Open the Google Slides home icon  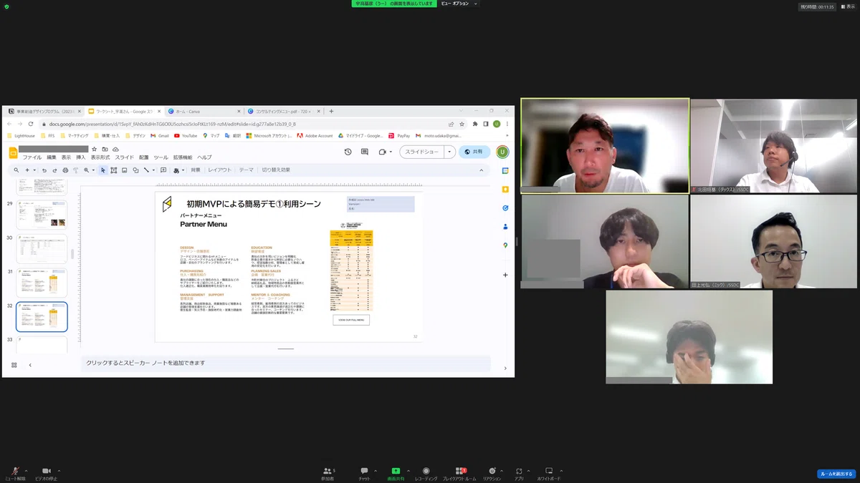(13, 152)
